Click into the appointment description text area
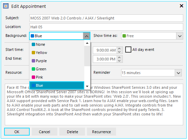This screenshot has height=140, width=188. tap(94, 104)
